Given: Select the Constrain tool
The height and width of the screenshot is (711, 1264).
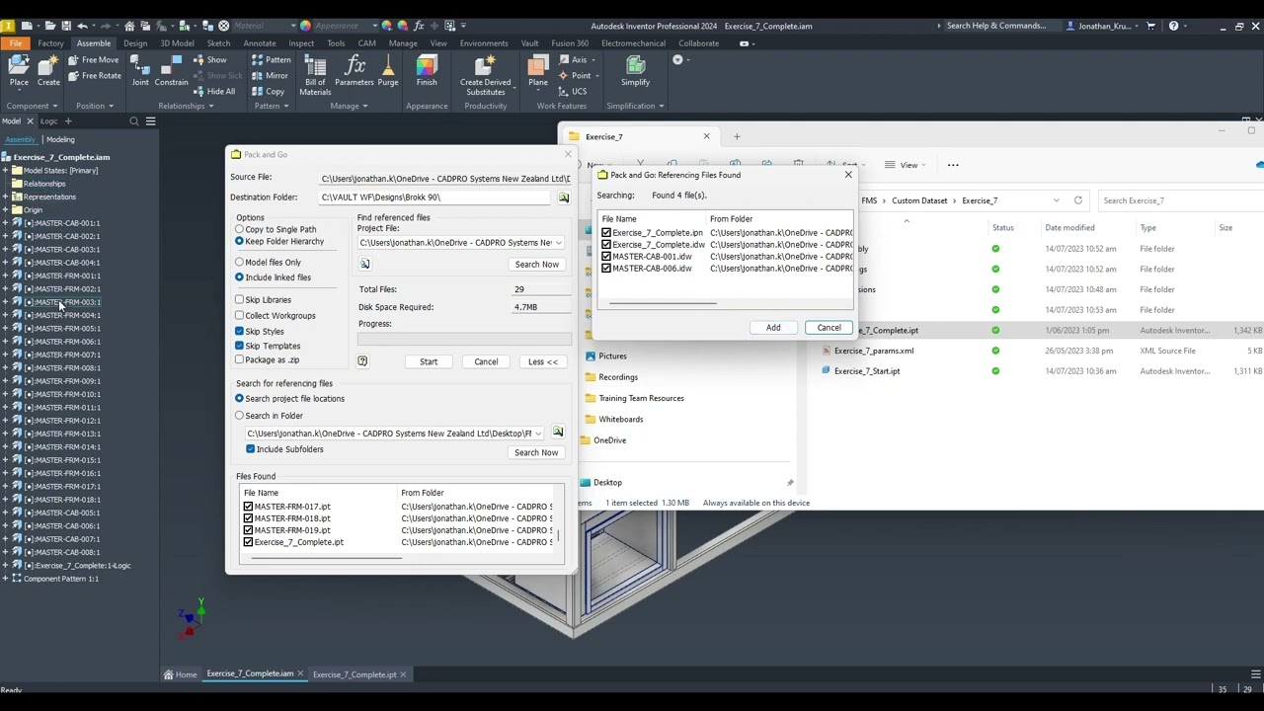Looking at the screenshot, I should pos(171,71).
